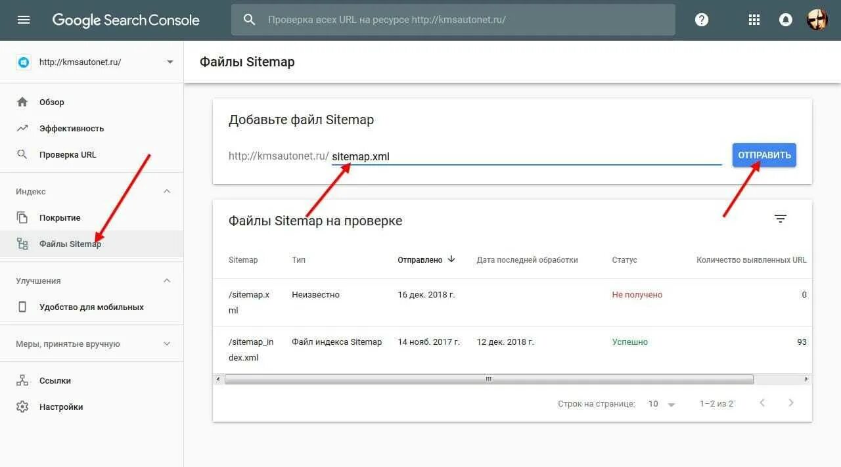
Task: Open the user account avatar
Action: pyautogui.click(x=817, y=20)
